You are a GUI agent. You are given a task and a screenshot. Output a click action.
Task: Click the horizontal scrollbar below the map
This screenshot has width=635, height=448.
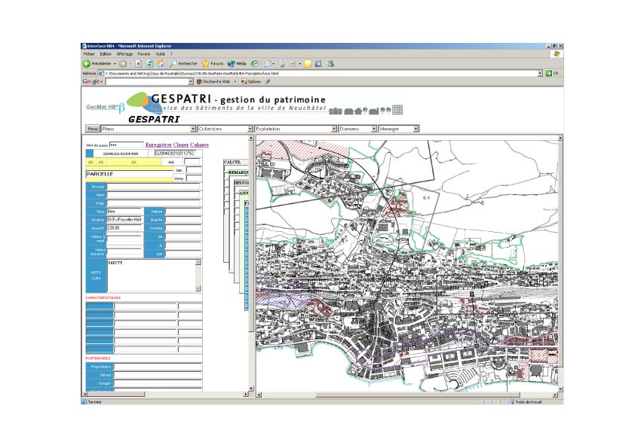coord(407,395)
